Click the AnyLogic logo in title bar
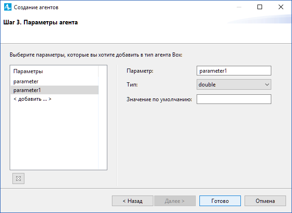This screenshot has width=292, height=213. [x=8, y=7]
